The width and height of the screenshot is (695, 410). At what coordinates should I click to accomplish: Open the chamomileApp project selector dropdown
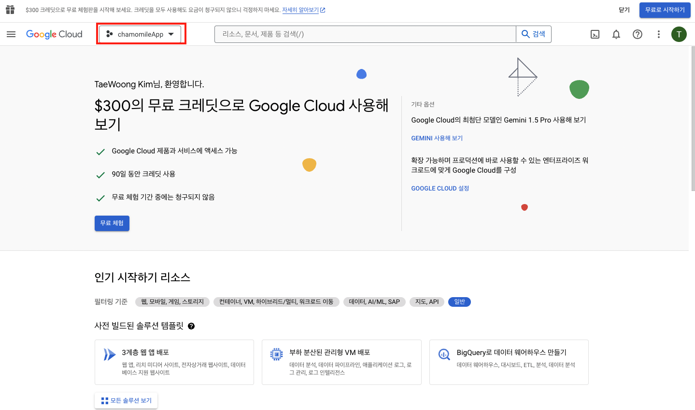pyautogui.click(x=140, y=34)
